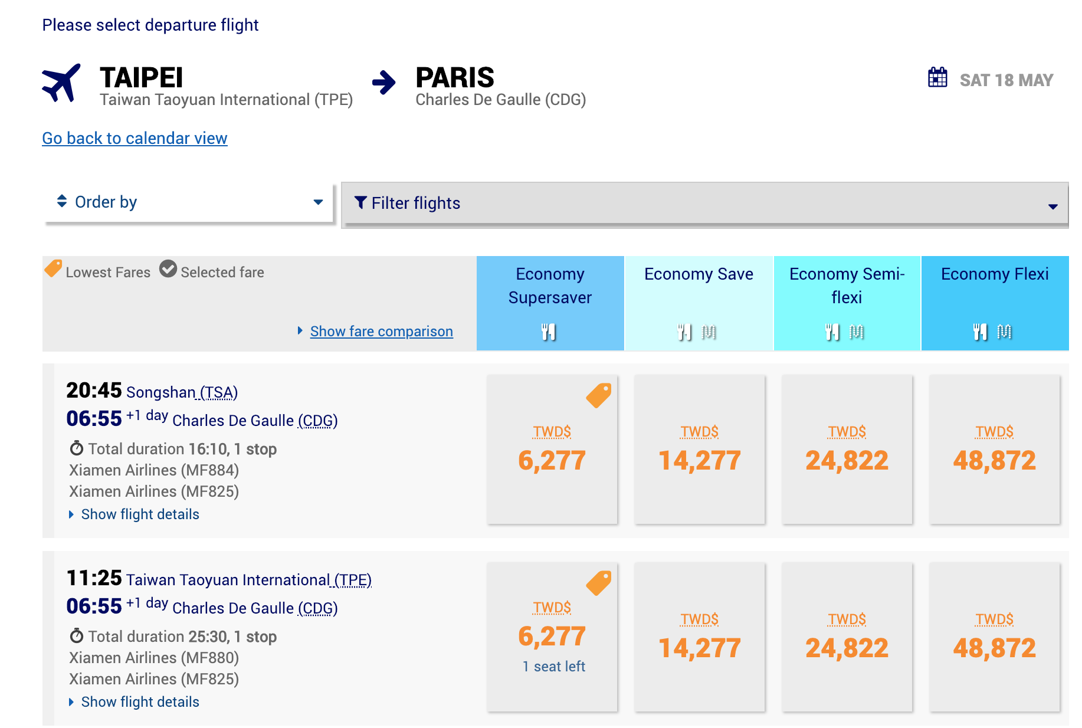The height and width of the screenshot is (728, 1082).
Task: Click meal icon under Economy Supersaver
Action: point(549,332)
